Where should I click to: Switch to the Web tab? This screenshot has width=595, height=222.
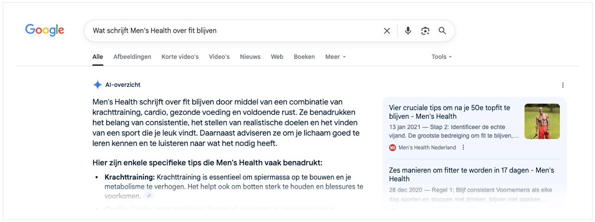[x=277, y=56]
